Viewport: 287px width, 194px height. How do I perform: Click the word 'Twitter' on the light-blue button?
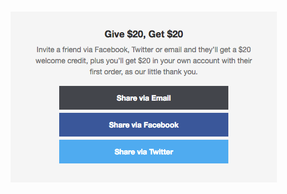pos(161,152)
